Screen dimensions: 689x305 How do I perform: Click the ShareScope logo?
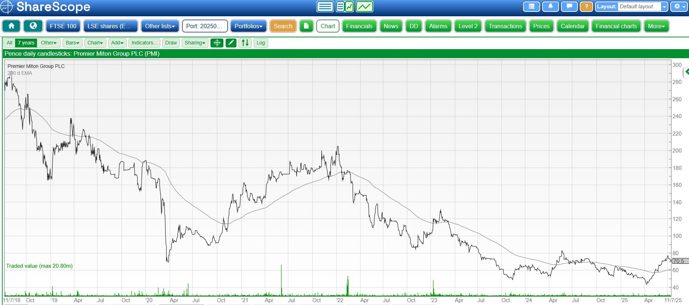click(46, 7)
